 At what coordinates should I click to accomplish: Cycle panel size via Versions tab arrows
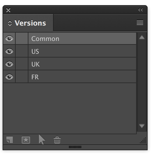[x=10, y=23]
